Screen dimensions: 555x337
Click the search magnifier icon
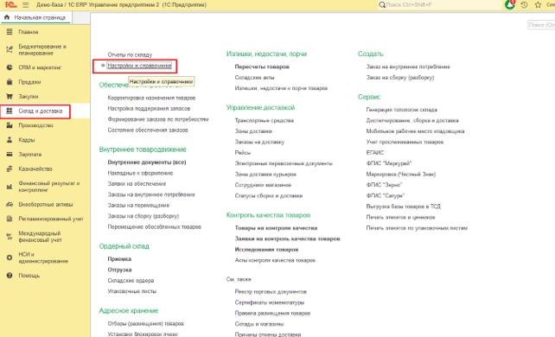tap(382, 5)
